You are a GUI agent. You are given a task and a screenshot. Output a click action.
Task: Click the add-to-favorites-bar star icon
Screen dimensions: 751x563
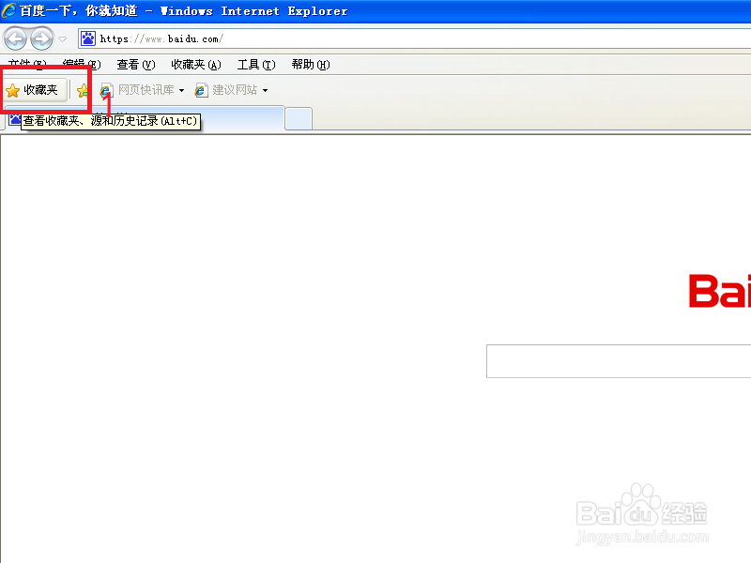83,90
